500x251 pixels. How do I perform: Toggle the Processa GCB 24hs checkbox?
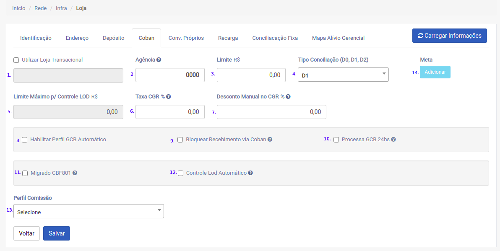click(x=336, y=140)
